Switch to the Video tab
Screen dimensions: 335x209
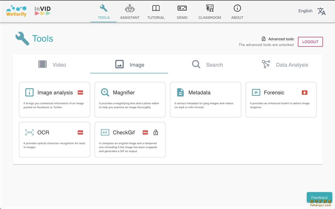52,65
